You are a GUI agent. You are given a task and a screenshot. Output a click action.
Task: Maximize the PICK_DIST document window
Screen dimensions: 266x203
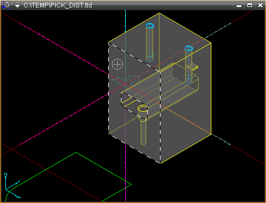pyautogui.click(x=249, y=5)
